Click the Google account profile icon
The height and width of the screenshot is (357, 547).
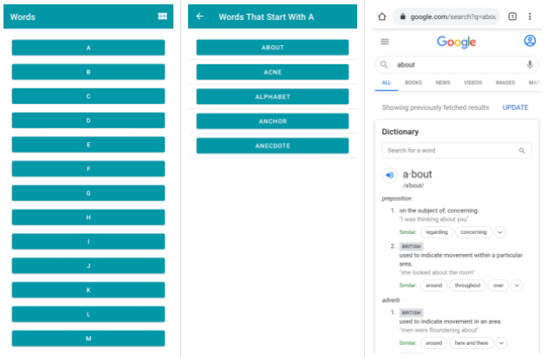tap(530, 42)
